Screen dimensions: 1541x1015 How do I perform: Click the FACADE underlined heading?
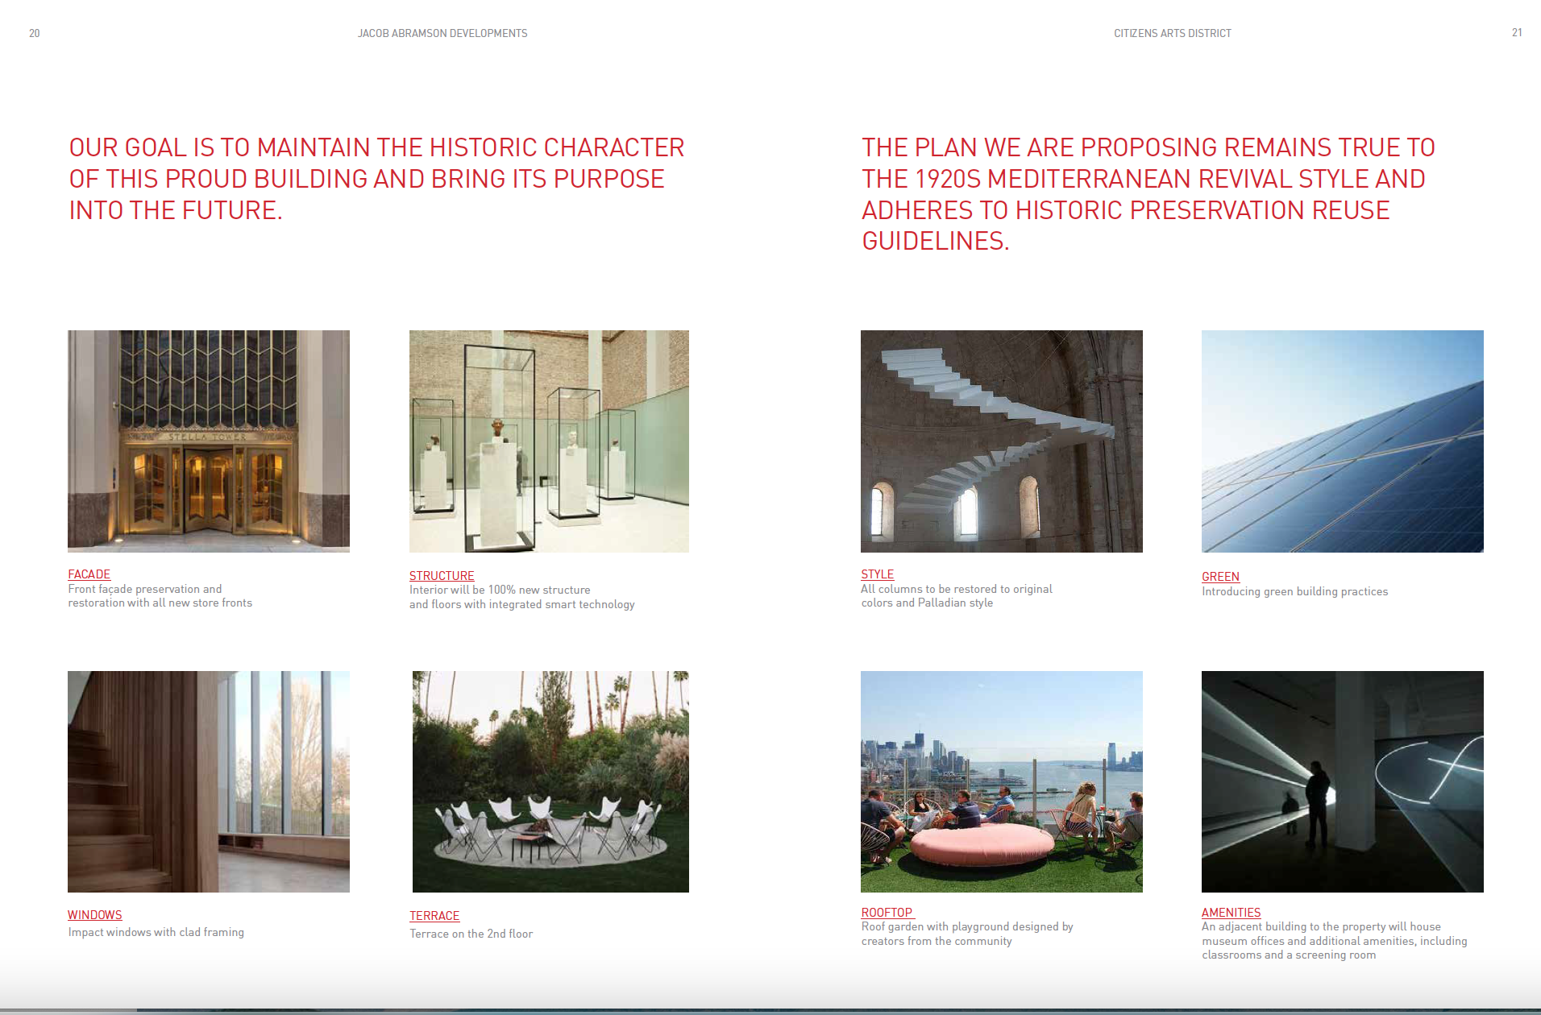pyautogui.click(x=89, y=574)
